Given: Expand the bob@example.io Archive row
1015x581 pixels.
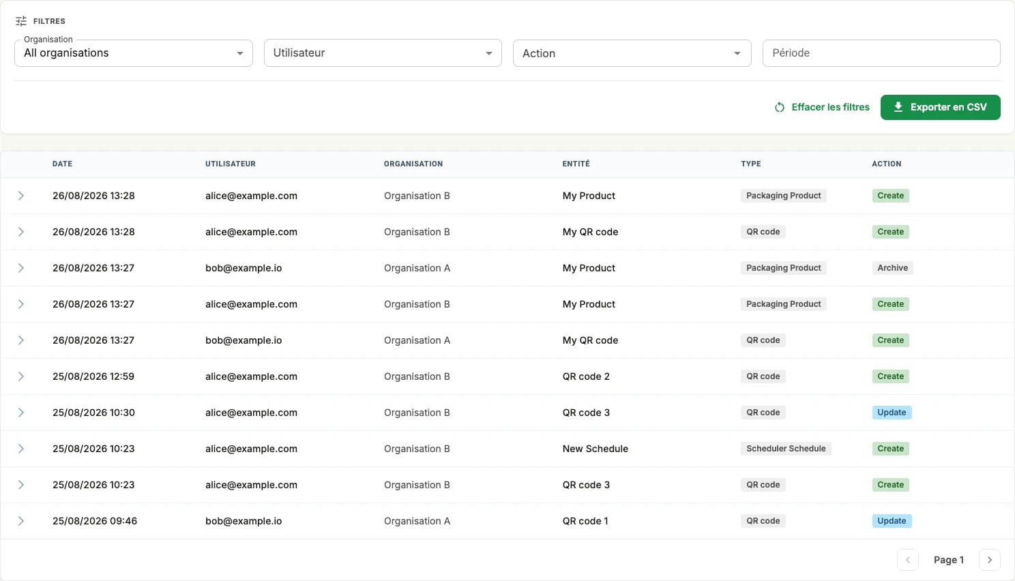Looking at the screenshot, I should tap(21, 268).
